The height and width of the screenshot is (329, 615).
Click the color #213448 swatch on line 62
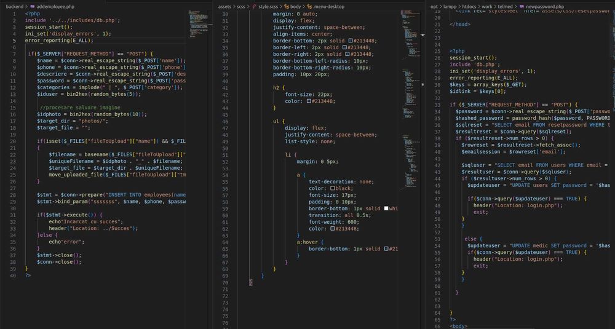click(x=333, y=229)
